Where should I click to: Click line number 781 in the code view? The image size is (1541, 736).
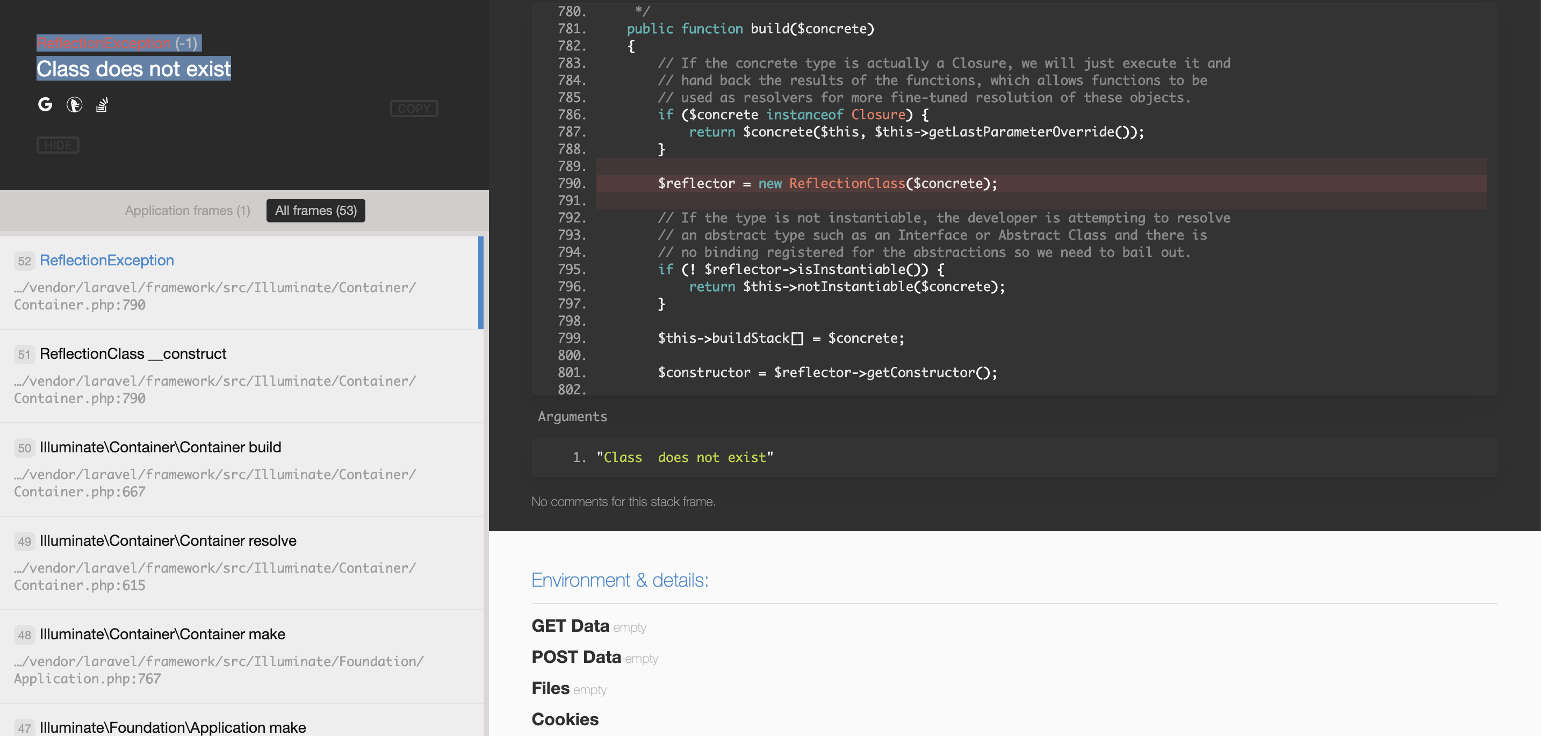click(570, 28)
